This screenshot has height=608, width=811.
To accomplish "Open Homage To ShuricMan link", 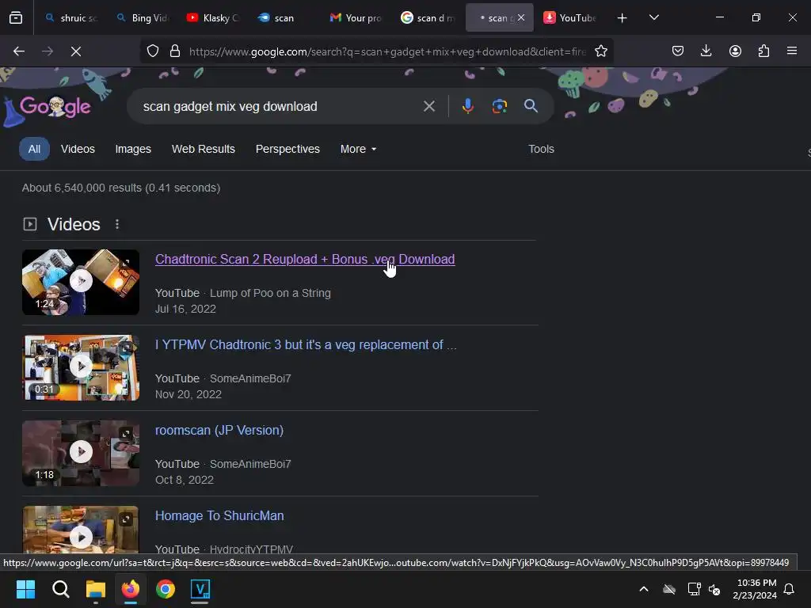I will [219, 515].
